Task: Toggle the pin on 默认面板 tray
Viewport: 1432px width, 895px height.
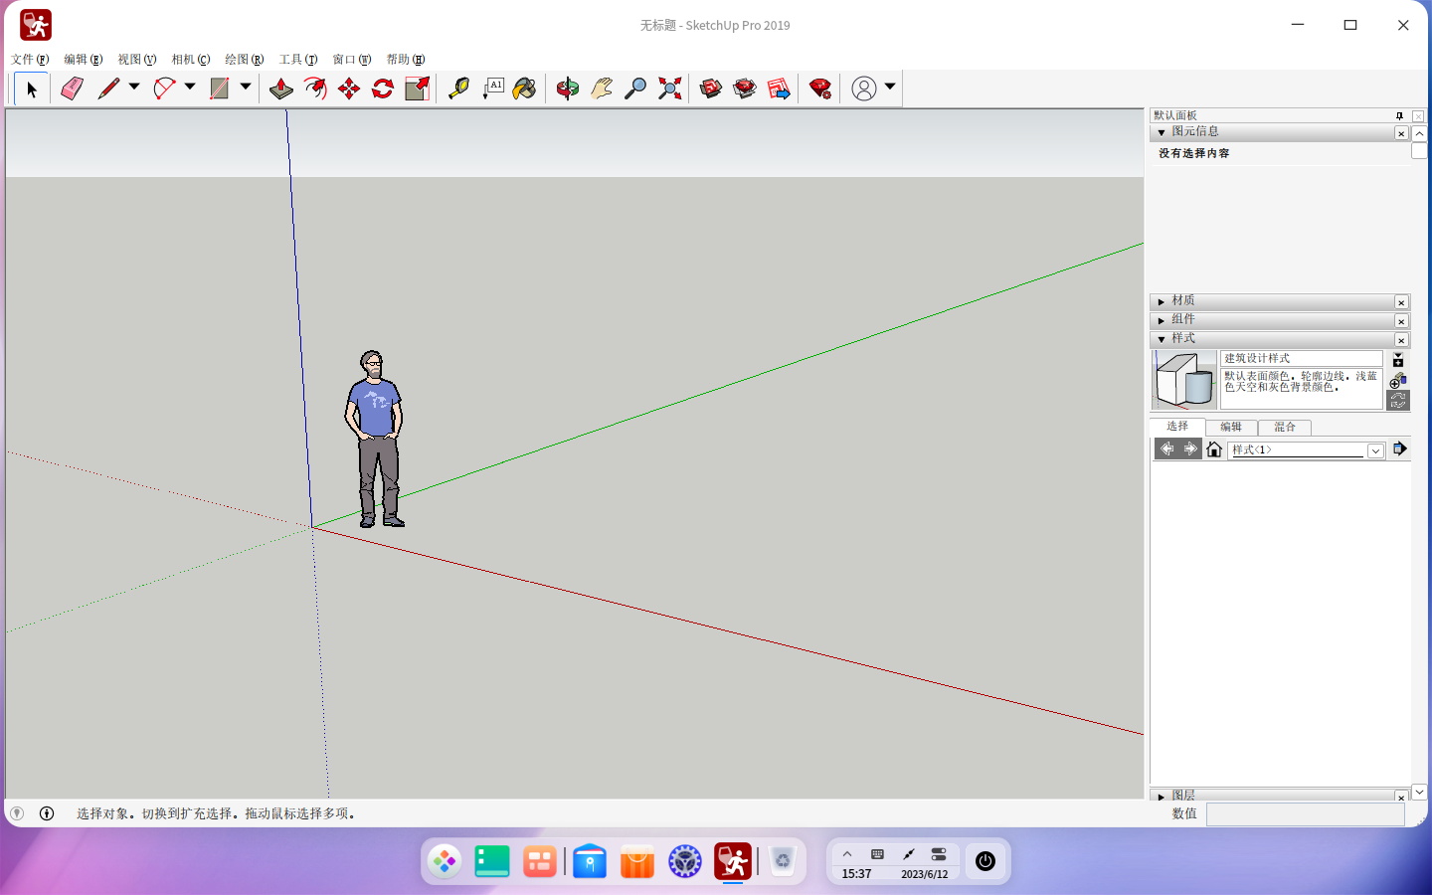Action: point(1399,116)
